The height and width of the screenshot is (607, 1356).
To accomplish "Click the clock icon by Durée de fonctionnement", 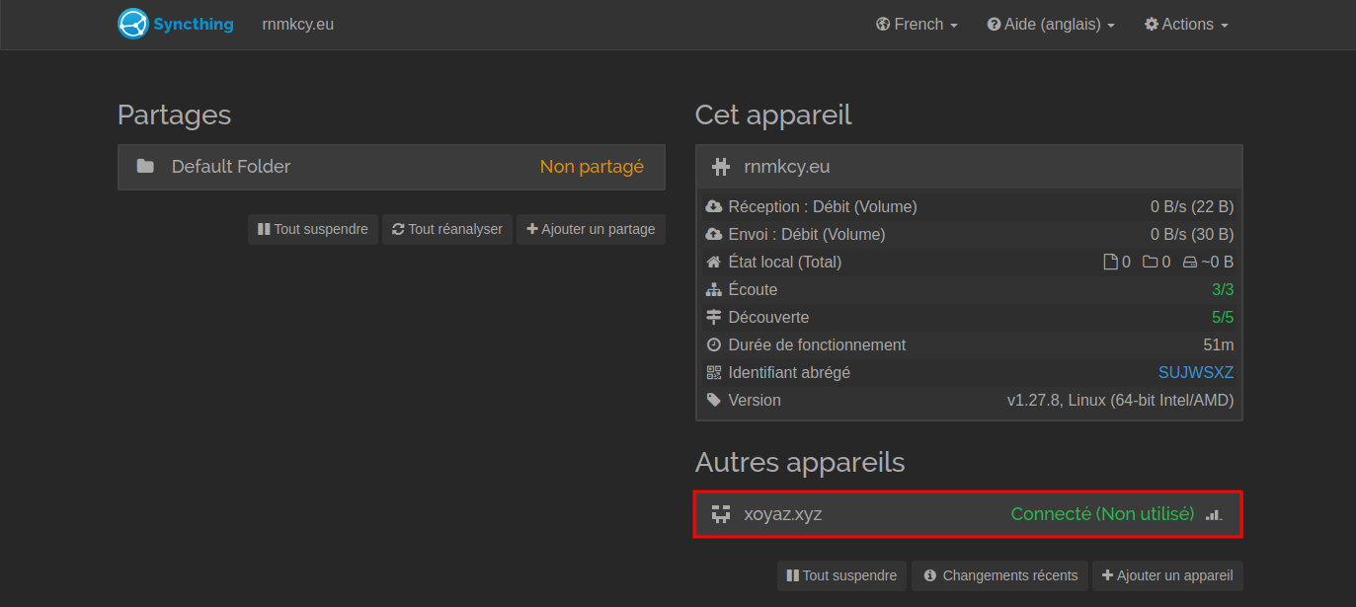I will point(714,345).
